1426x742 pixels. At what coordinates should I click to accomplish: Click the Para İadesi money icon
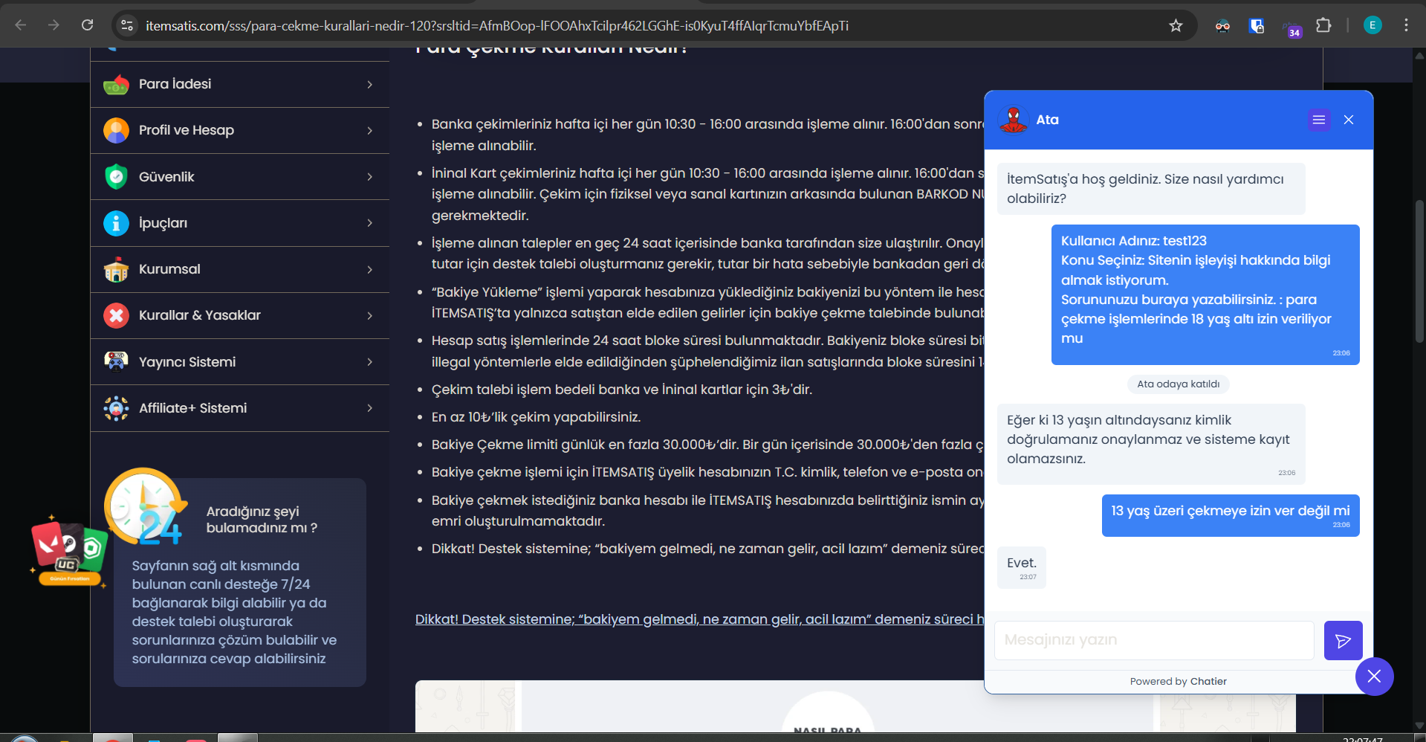point(116,85)
